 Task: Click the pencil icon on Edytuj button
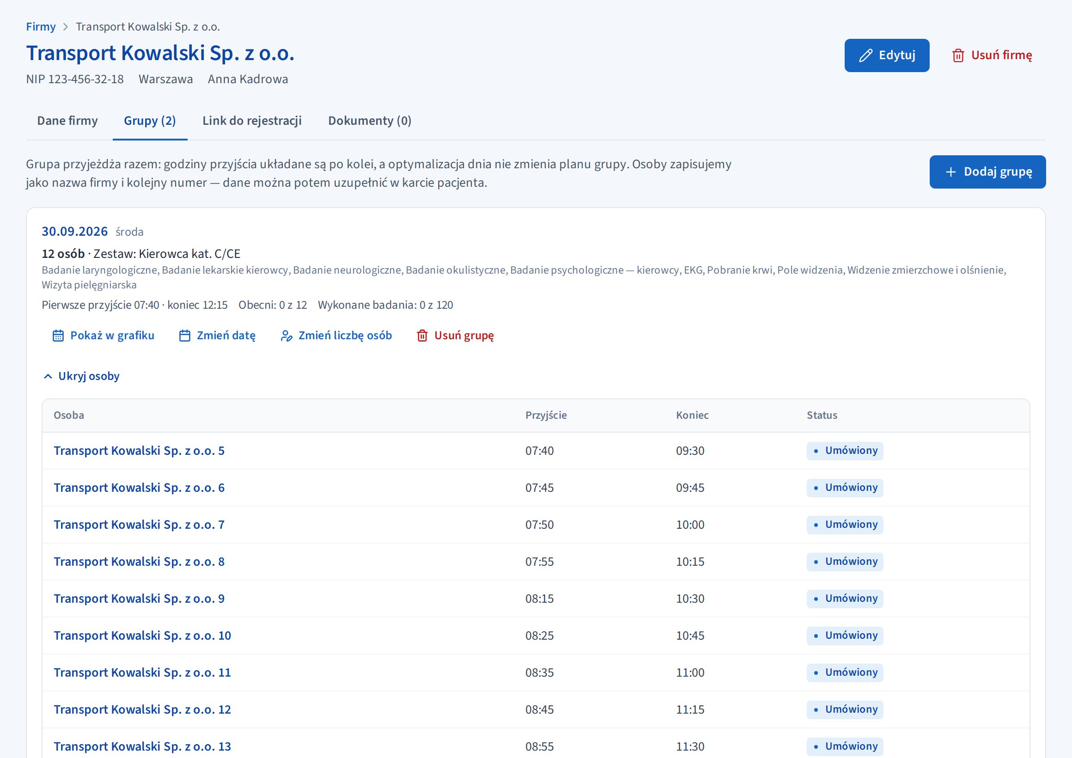coord(865,55)
